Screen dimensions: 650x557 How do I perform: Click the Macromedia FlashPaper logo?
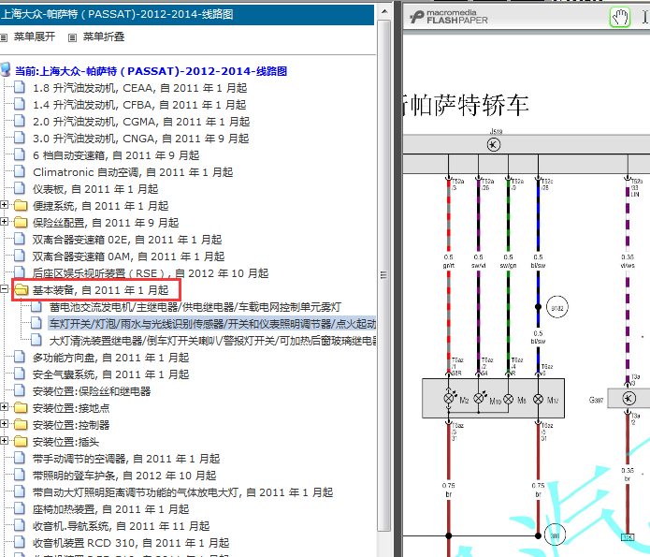449,17
